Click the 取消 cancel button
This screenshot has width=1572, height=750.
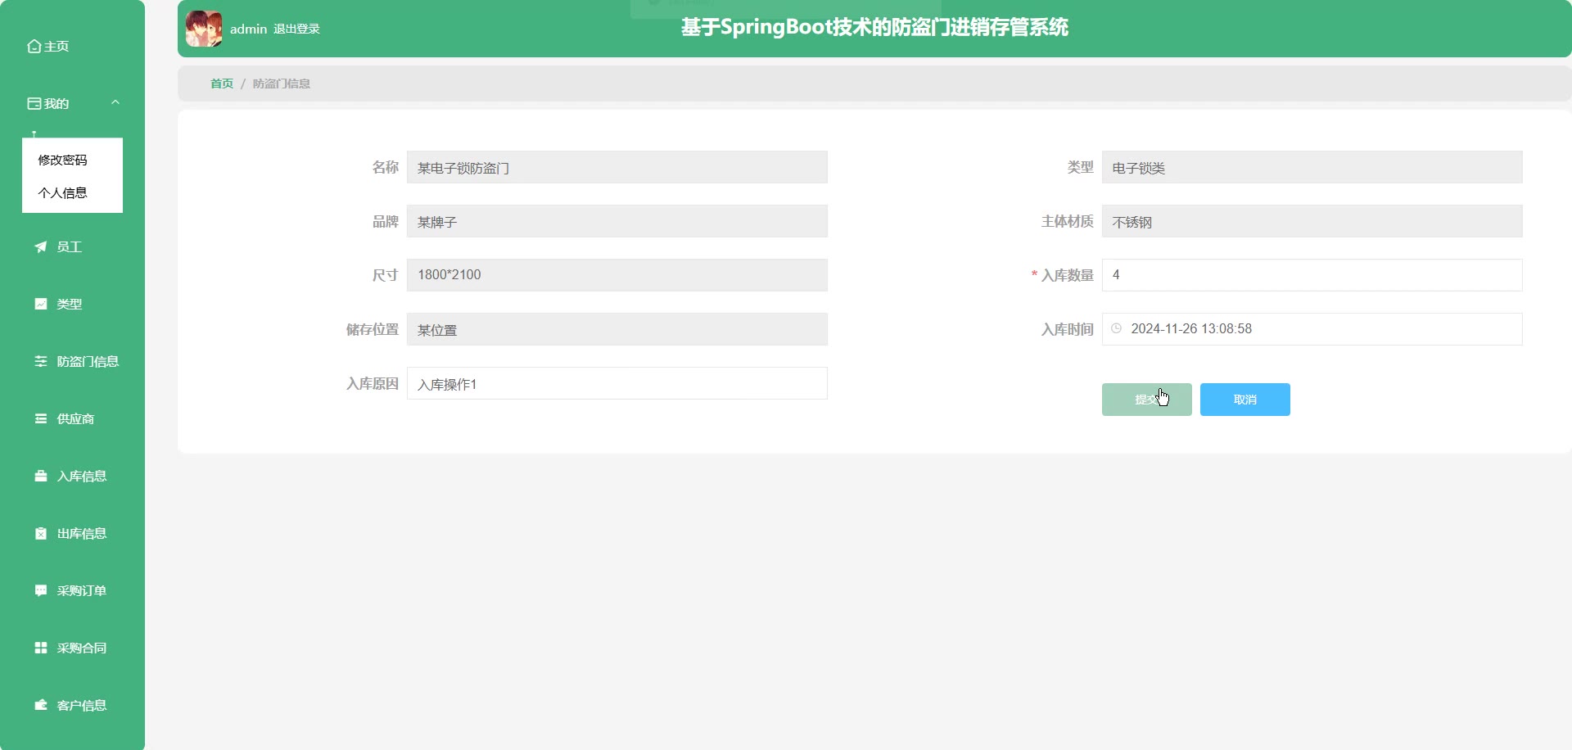pyautogui.click(x=1245, y=400)
